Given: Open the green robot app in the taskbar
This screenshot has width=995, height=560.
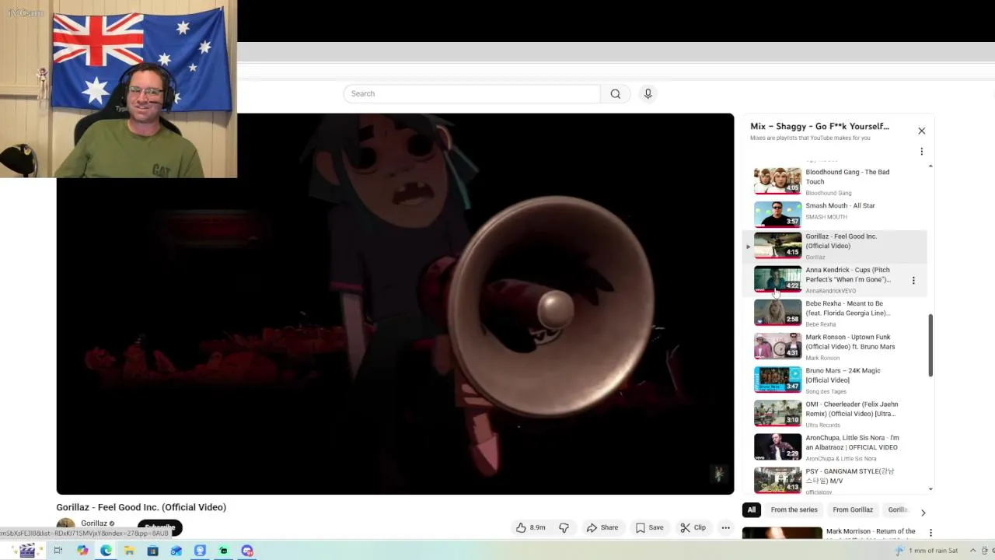Looking at the screenshot, I should coord(223,551).
